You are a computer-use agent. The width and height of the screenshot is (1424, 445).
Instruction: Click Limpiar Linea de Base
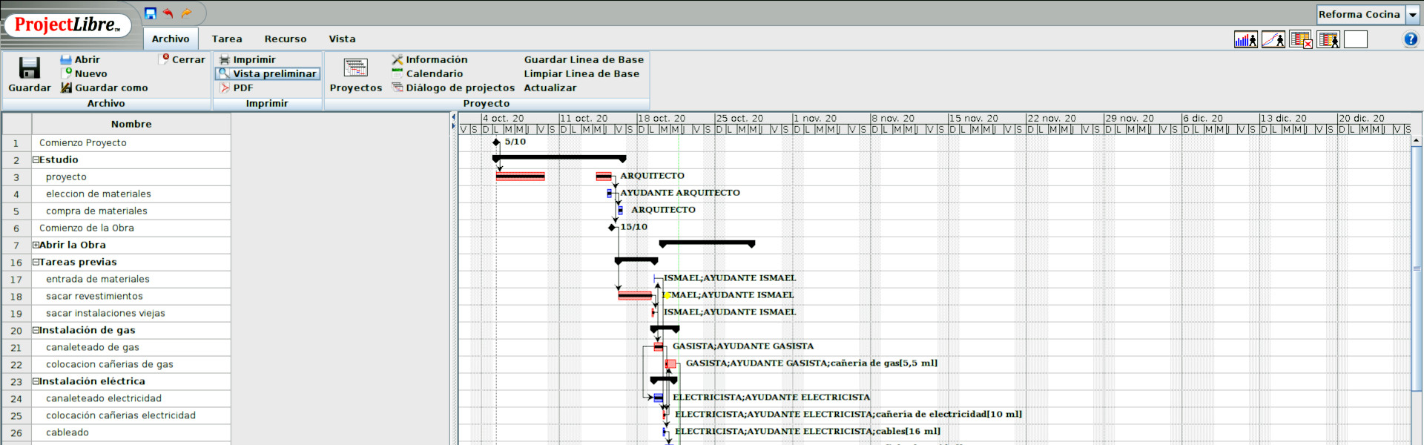pos(581,73)
